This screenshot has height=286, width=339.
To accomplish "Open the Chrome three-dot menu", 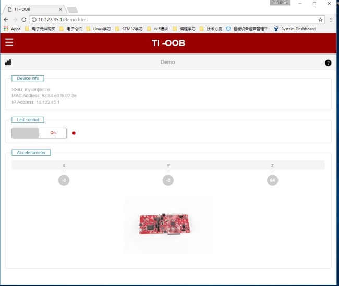I will click(x=331, y=19).
